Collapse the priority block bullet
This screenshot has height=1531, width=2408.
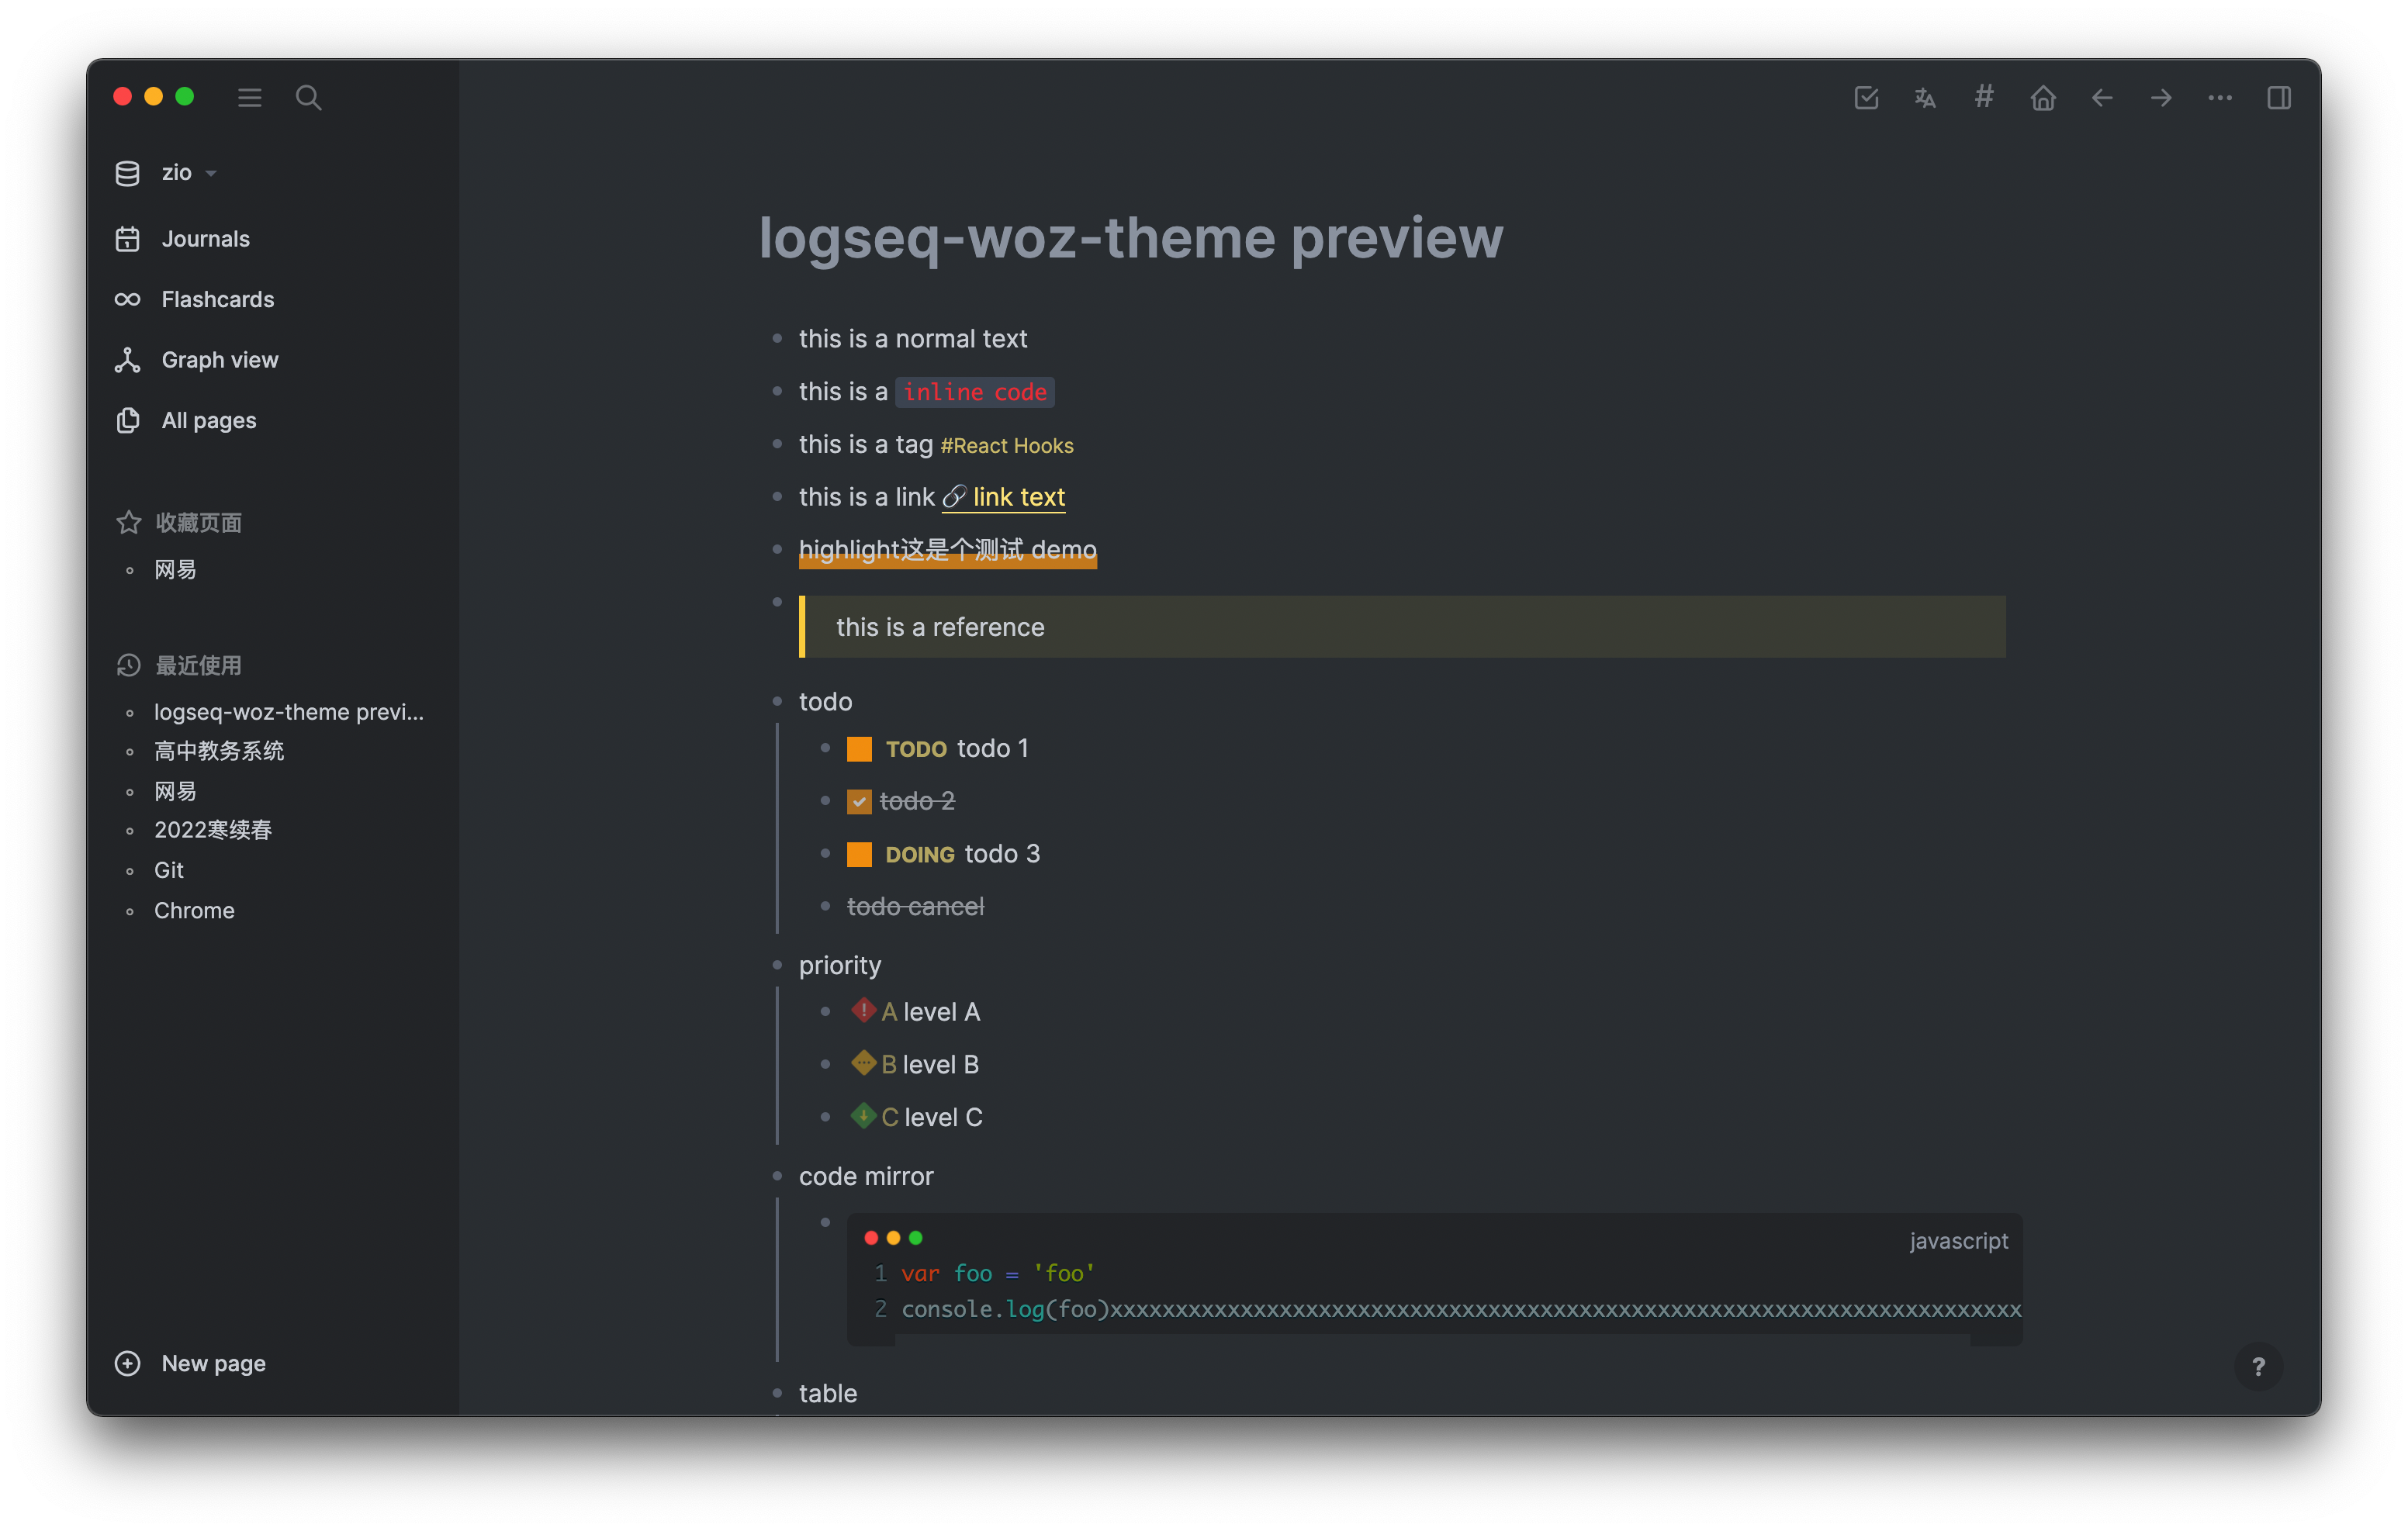pos(777,965)
